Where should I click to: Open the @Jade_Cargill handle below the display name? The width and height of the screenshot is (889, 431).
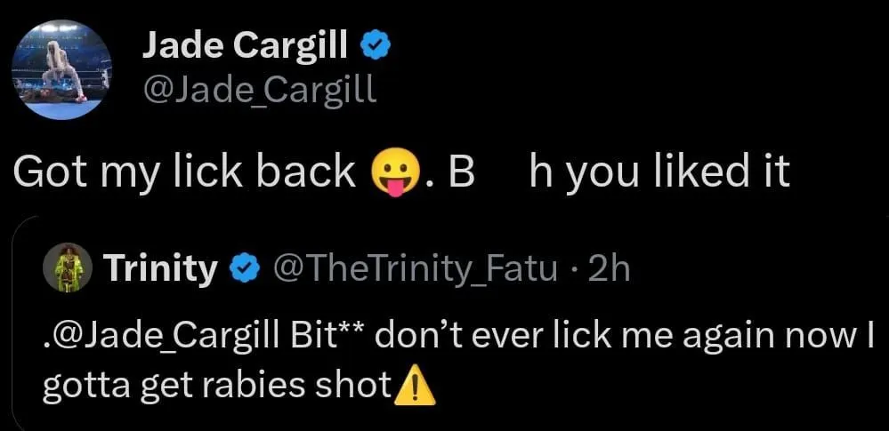point(259,89)
